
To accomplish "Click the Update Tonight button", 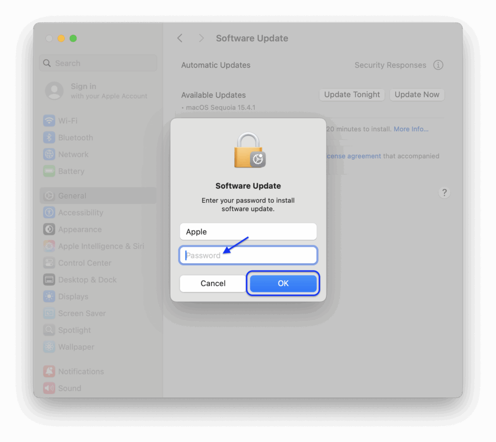I will pos(352,94).
